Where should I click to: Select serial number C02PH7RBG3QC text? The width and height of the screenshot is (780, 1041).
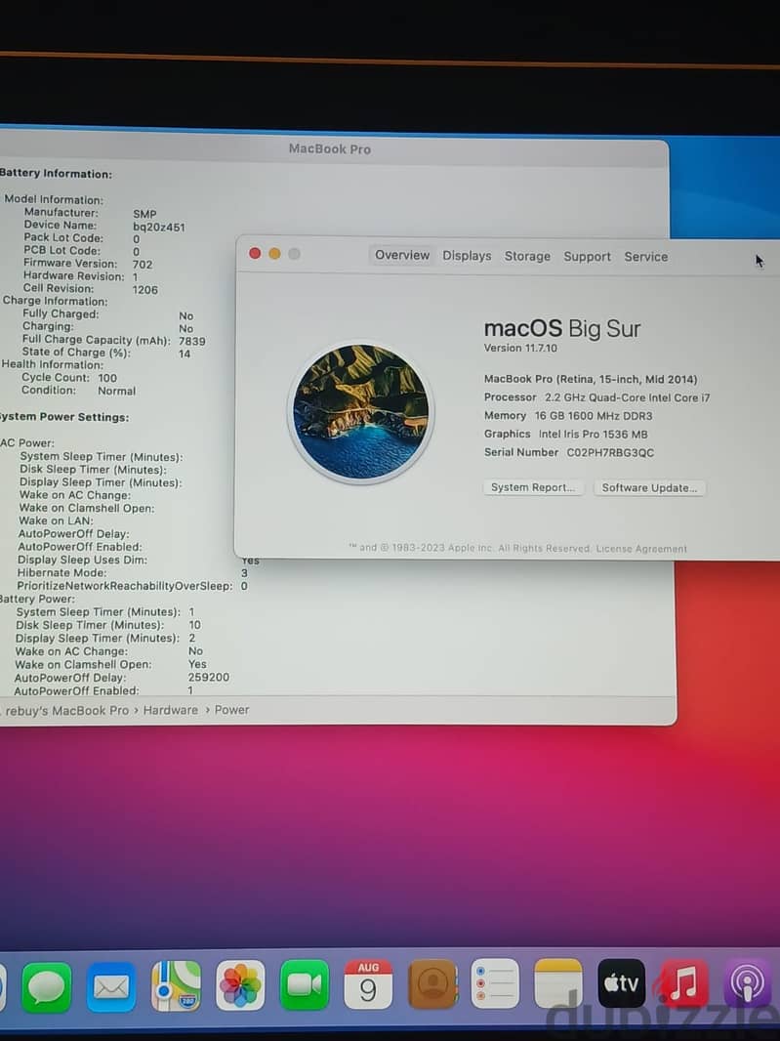610,453
